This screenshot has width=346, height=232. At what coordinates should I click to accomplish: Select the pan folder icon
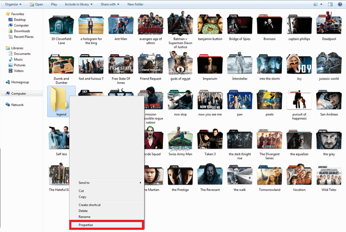(240, 100)
